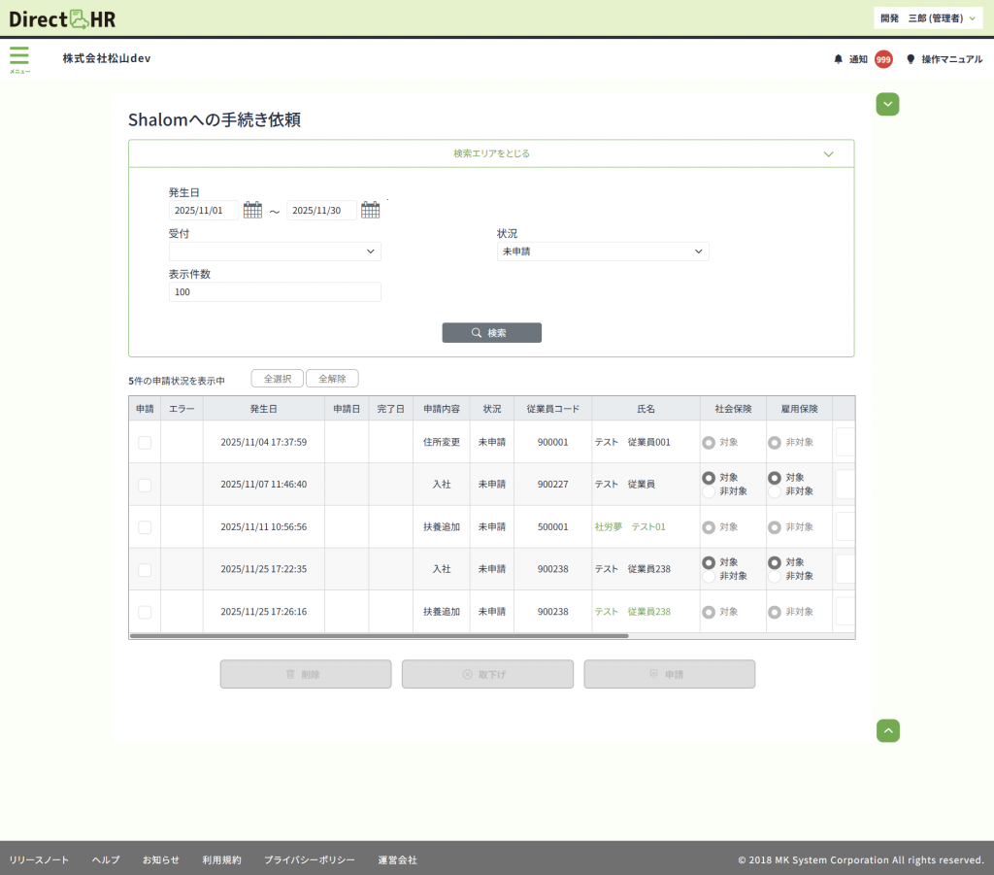The width and height of the screenshot is (994, 875).
Task: Click the 検索 search button
Action: [x=491, y=332]
